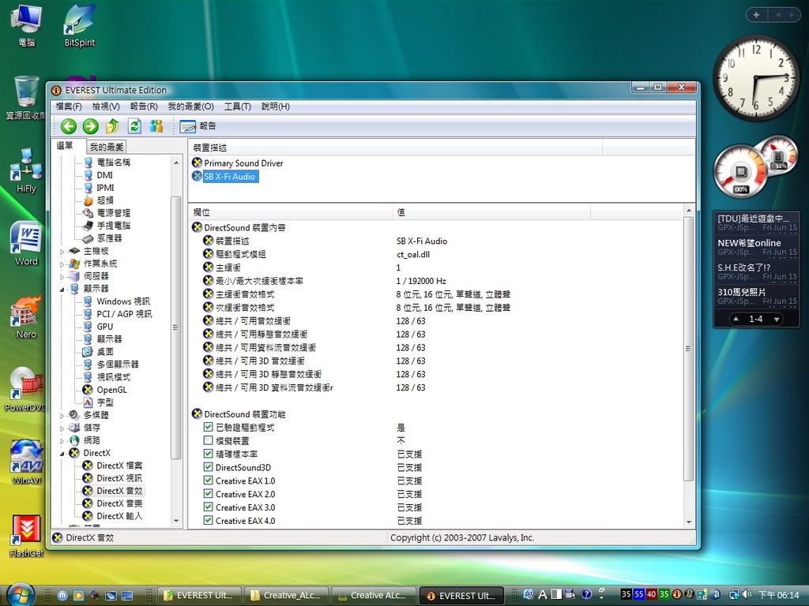809x606 pixels.
Task: Expand the 儲存 tree node
Action: (62, 428)
